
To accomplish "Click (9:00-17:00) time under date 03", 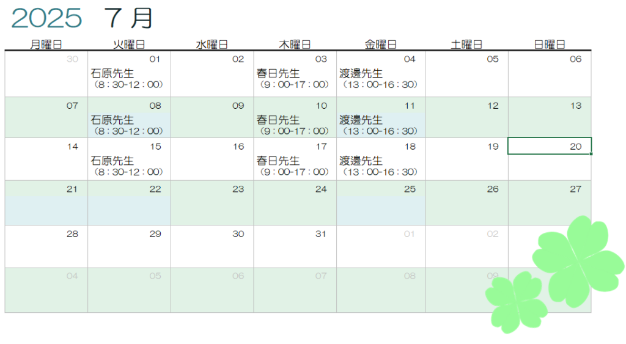I will [294, 84].
